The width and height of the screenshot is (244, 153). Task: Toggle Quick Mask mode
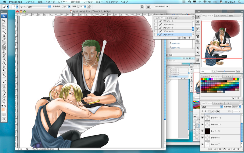[x=4, y=115]
